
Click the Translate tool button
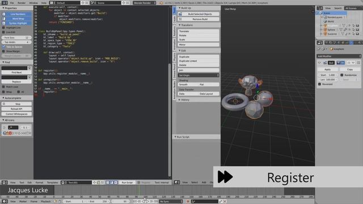pos(199,31)
